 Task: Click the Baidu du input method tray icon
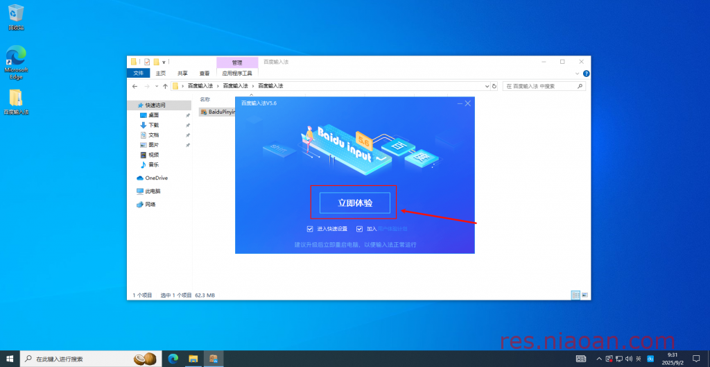[650, 359]
